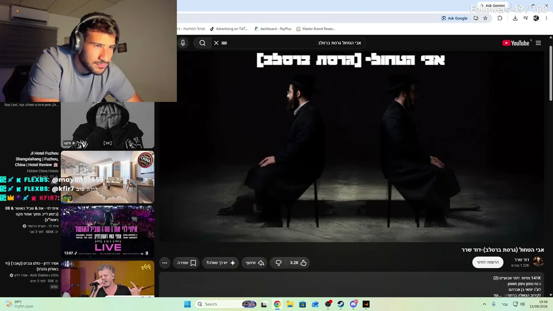
Task: Open the Outlook icon on the taskbar
Action: (315, 304)
